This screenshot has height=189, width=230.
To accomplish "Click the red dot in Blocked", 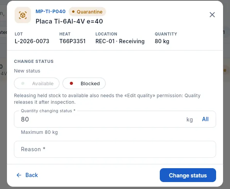I will (71, 83).
